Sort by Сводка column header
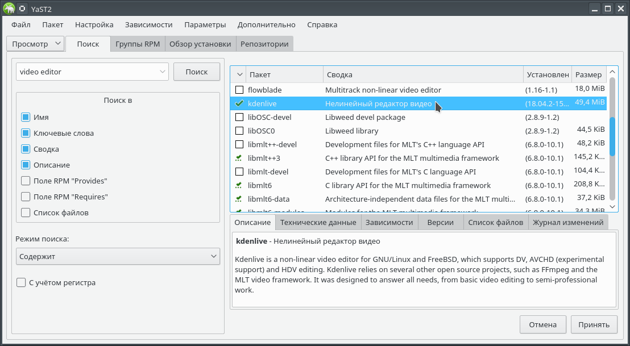 click(x=424, y=74)
